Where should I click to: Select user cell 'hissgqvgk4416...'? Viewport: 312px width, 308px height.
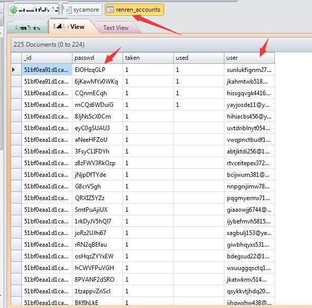(x=249, y=93)
